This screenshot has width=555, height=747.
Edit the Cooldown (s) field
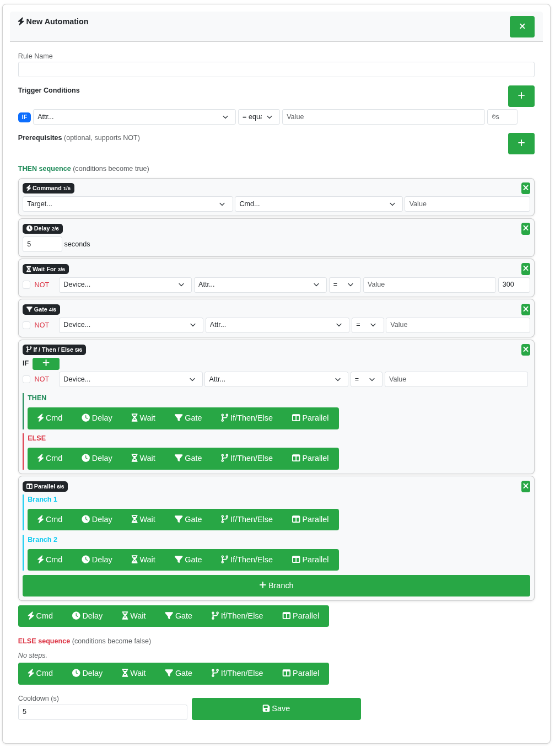point(103,712)
